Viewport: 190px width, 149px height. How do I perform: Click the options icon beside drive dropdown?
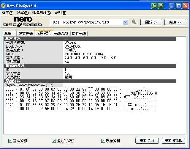[x=134, y=22]
